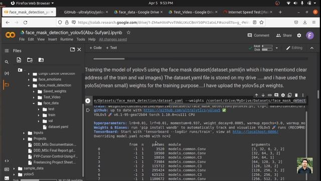Upload a file to session storage
This screenshot has width=321, height=181.
coord(19,60)
